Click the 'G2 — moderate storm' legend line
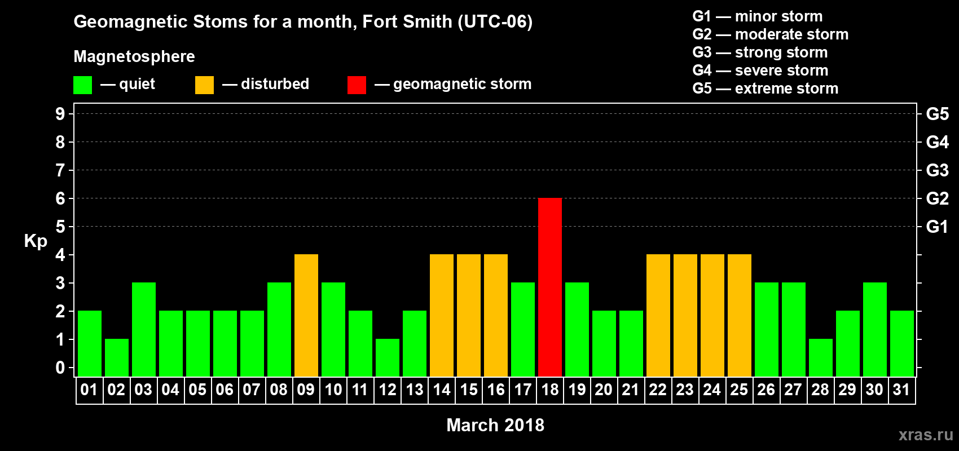Screen dimensions: 959x451 point(771,34)
